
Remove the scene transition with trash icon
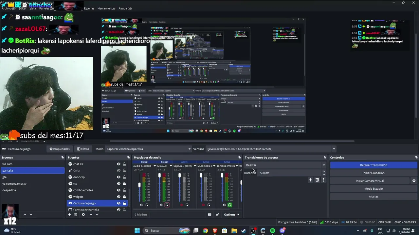pos(317,180)
